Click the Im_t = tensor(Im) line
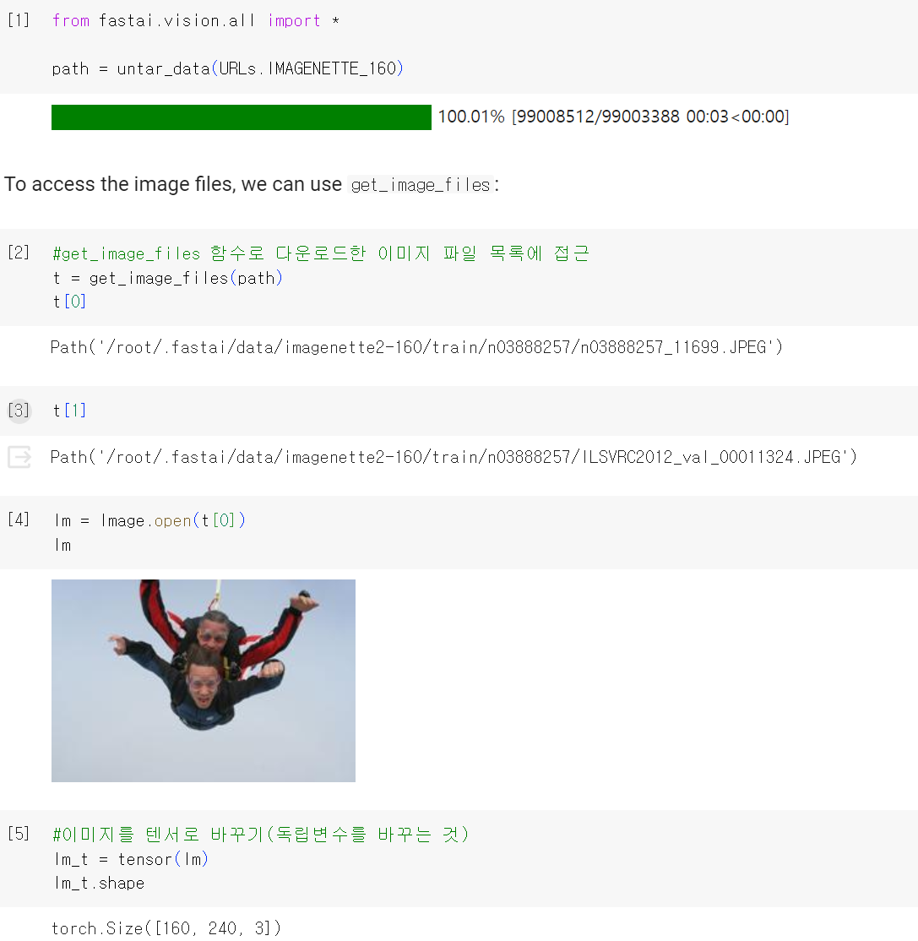The image size is (918, 941). click(131, 859)
